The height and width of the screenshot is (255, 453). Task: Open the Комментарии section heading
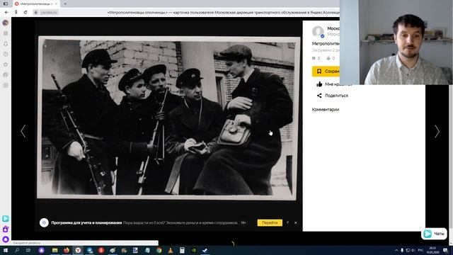(326, 110)
